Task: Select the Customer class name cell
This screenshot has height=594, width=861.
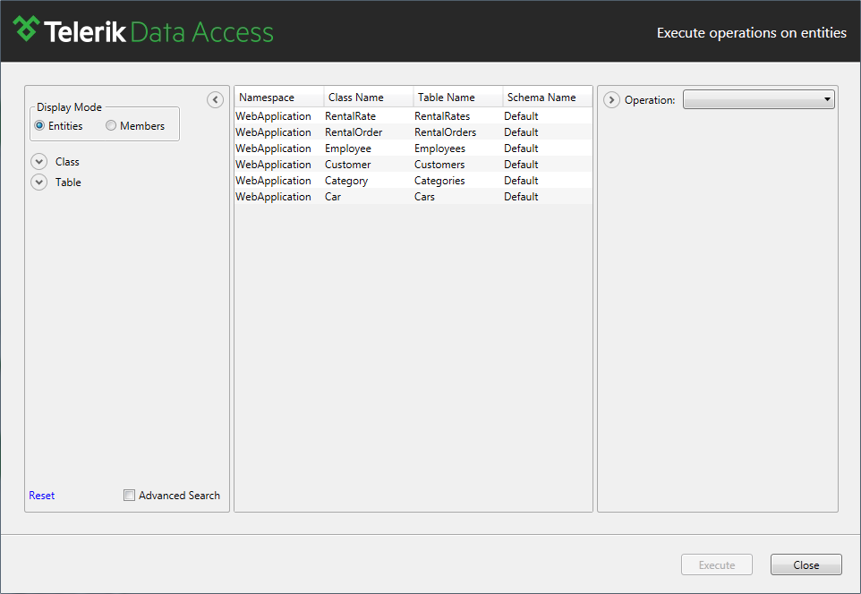Action: point(347,164)
